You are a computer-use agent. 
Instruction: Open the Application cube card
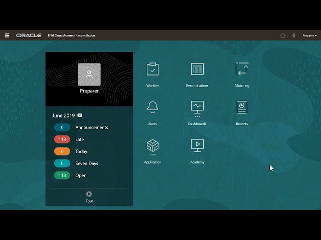coord(152,151)
